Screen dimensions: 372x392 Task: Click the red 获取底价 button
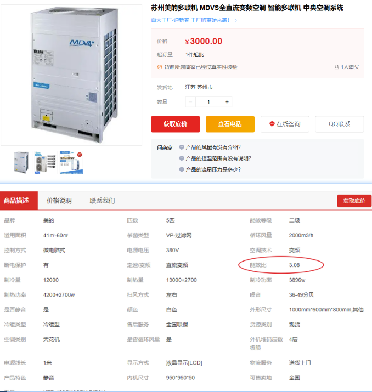[x=176, y=124]
